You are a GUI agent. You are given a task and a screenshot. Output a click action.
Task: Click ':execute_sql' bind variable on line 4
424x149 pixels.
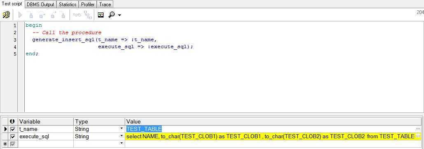coord(167,47)
